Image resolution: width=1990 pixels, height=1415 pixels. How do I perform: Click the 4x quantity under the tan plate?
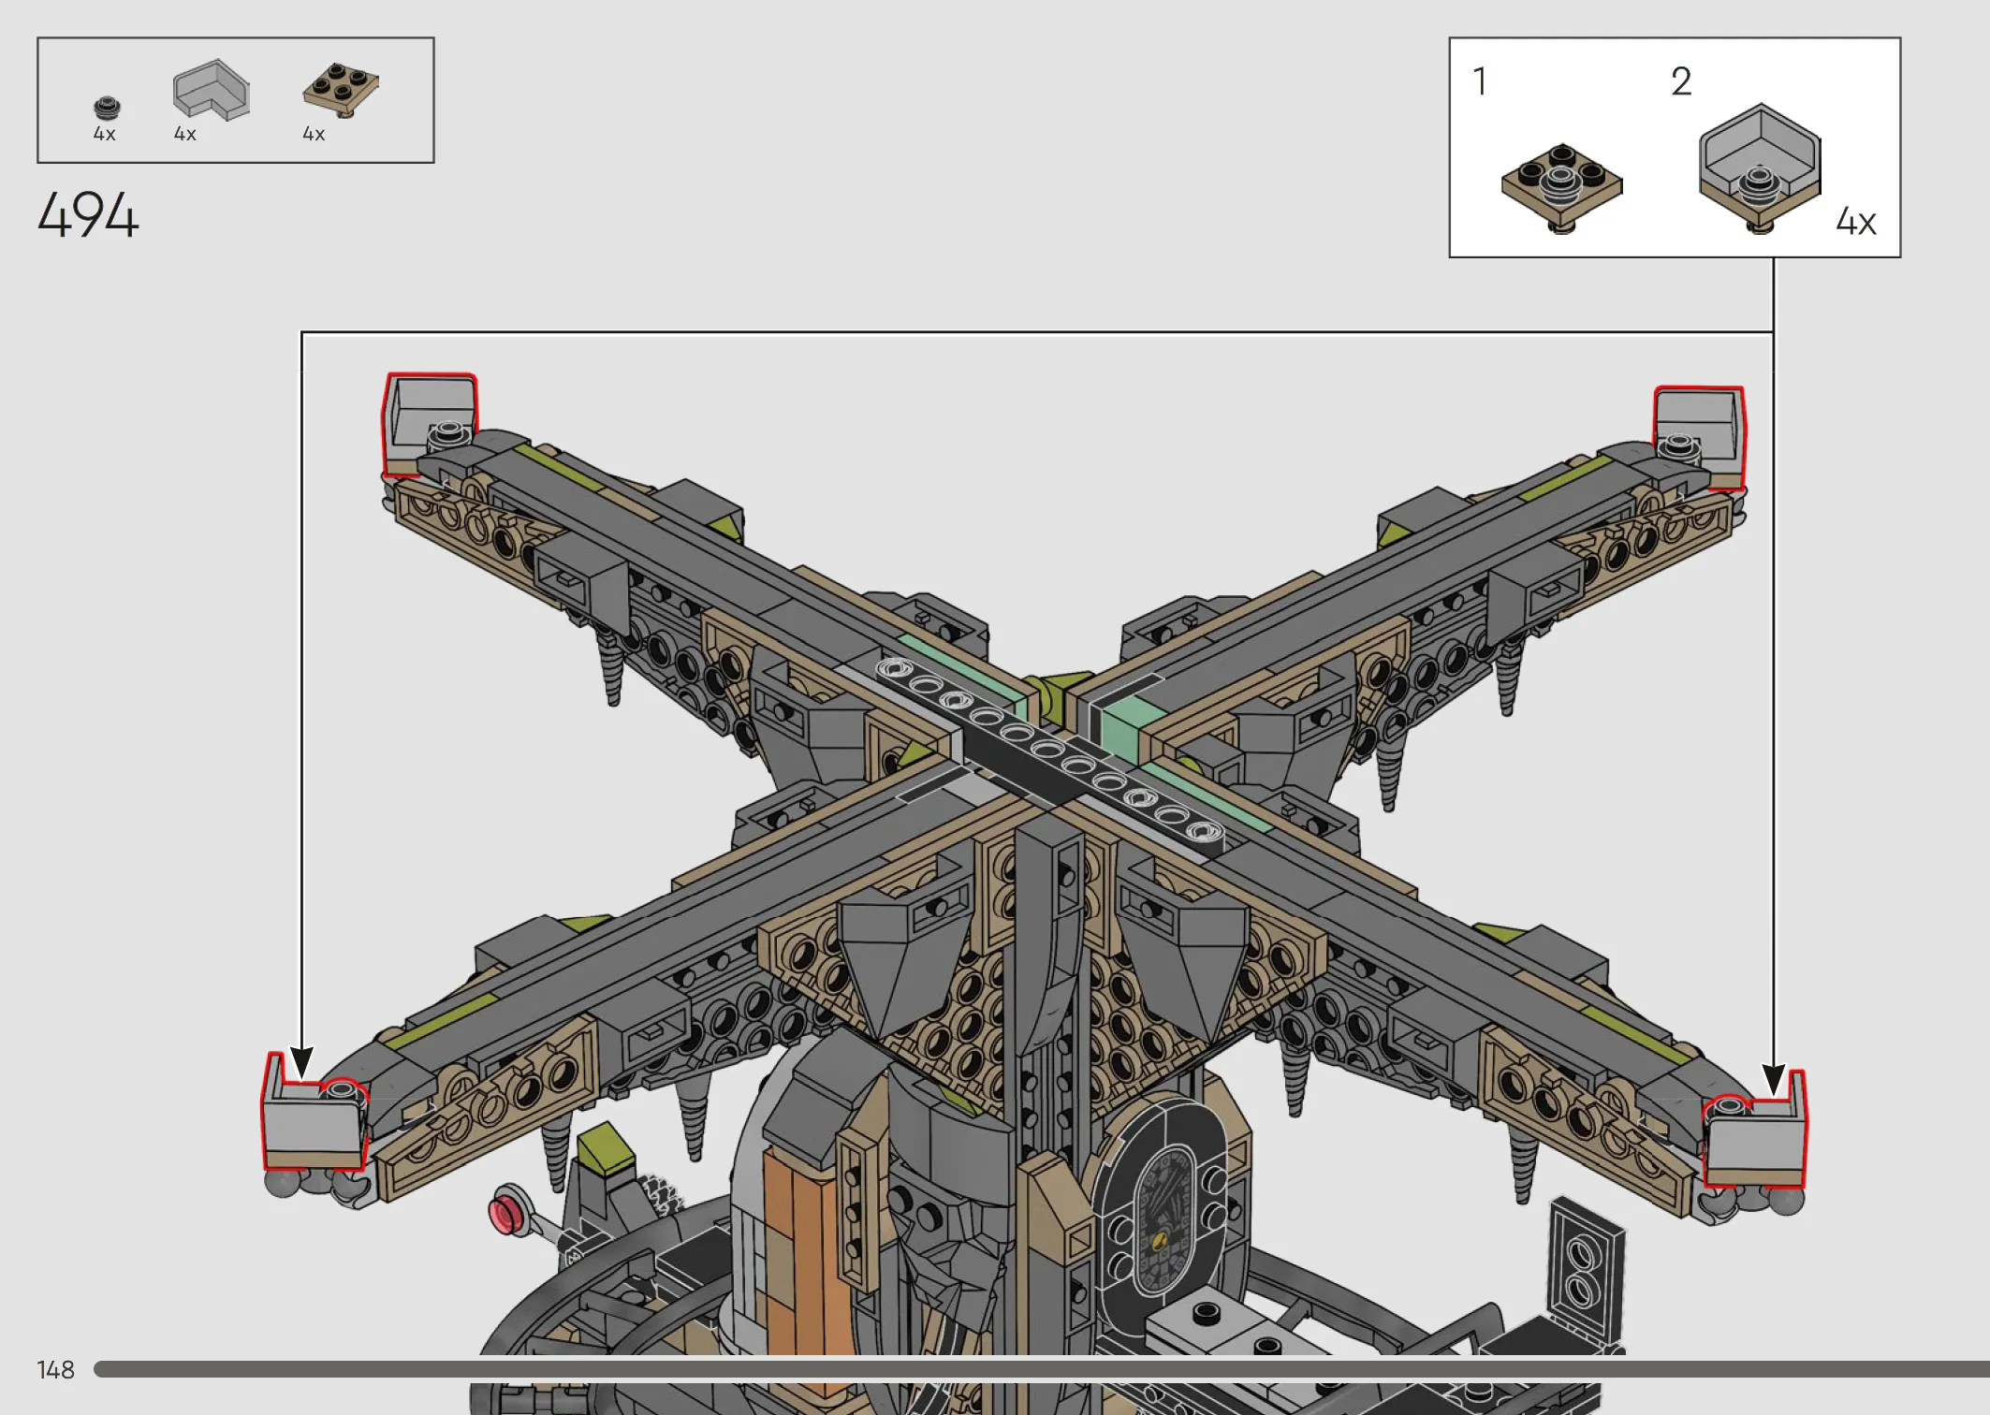(x=314, y=135)
